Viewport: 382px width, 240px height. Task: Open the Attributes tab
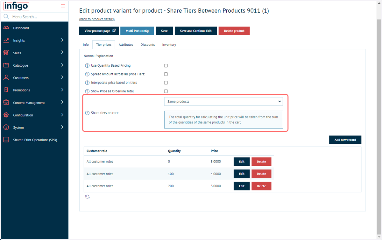[126, 45]
